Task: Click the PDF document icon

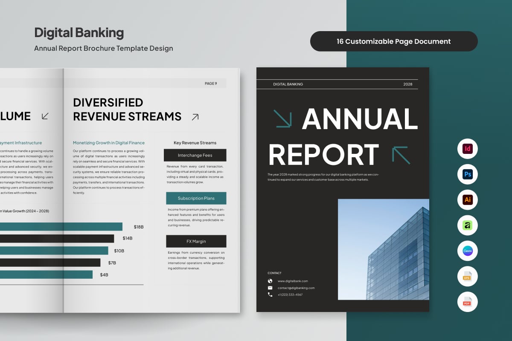Action: tap(467, 302)
